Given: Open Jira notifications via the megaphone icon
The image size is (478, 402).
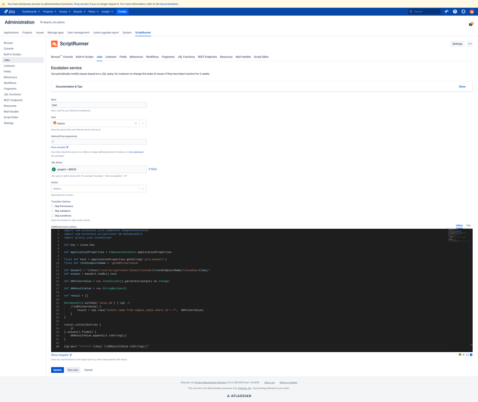Looking at the screenshot, I should [446, 11].
